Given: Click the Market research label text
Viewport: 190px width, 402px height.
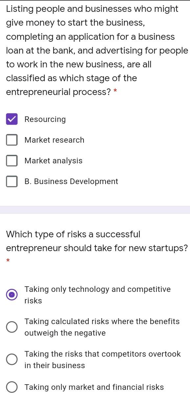Looking at the screenshot, I should [x=54, y=140].
